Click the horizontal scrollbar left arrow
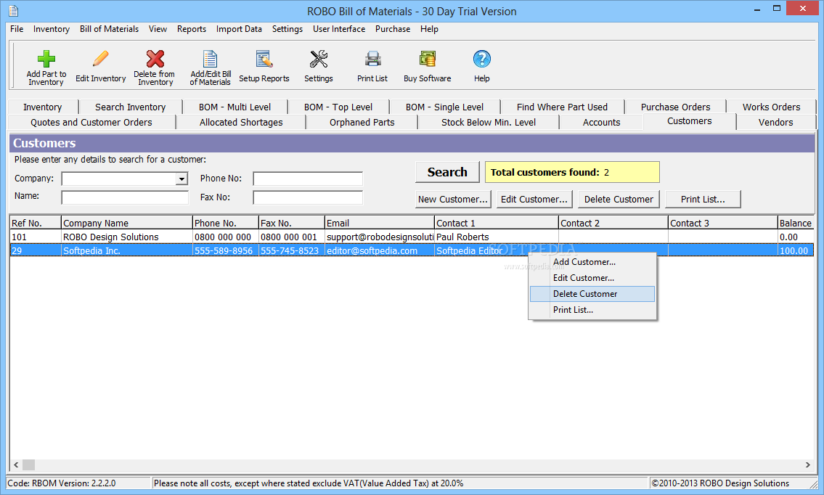The width and height of the screenshot is (824, 495). point(16,465)
